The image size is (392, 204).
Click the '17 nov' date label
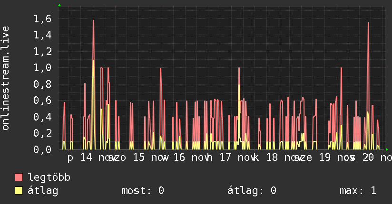[x=237, y=158]
